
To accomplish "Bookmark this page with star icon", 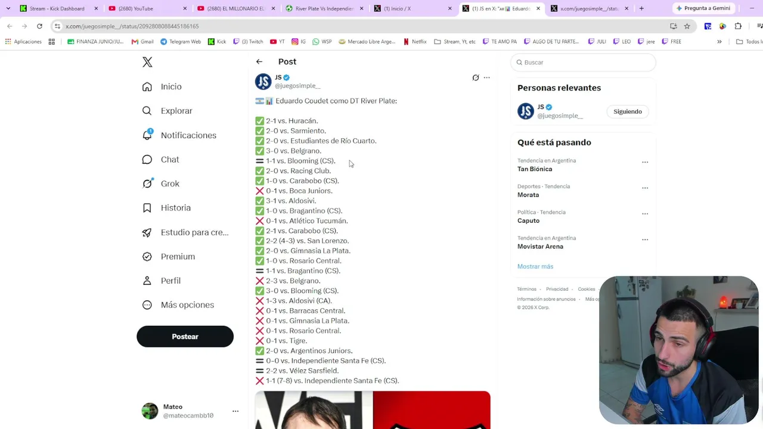I will 687,26.
